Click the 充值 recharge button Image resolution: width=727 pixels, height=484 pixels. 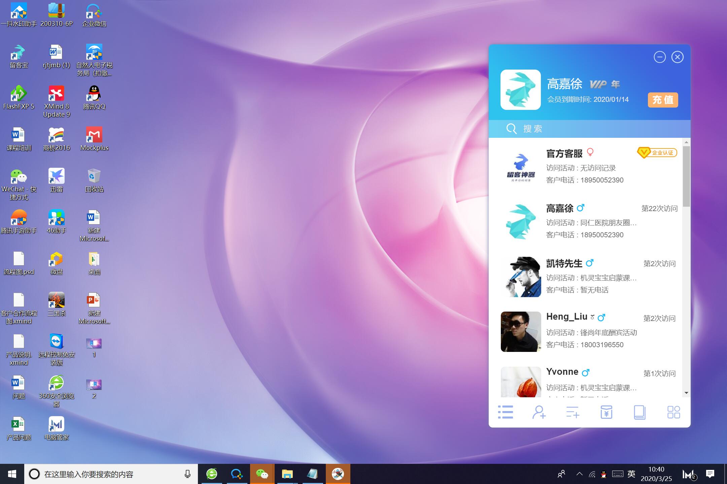663,100
